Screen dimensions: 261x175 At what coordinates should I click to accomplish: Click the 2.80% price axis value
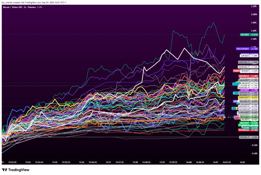click(254, 23)
